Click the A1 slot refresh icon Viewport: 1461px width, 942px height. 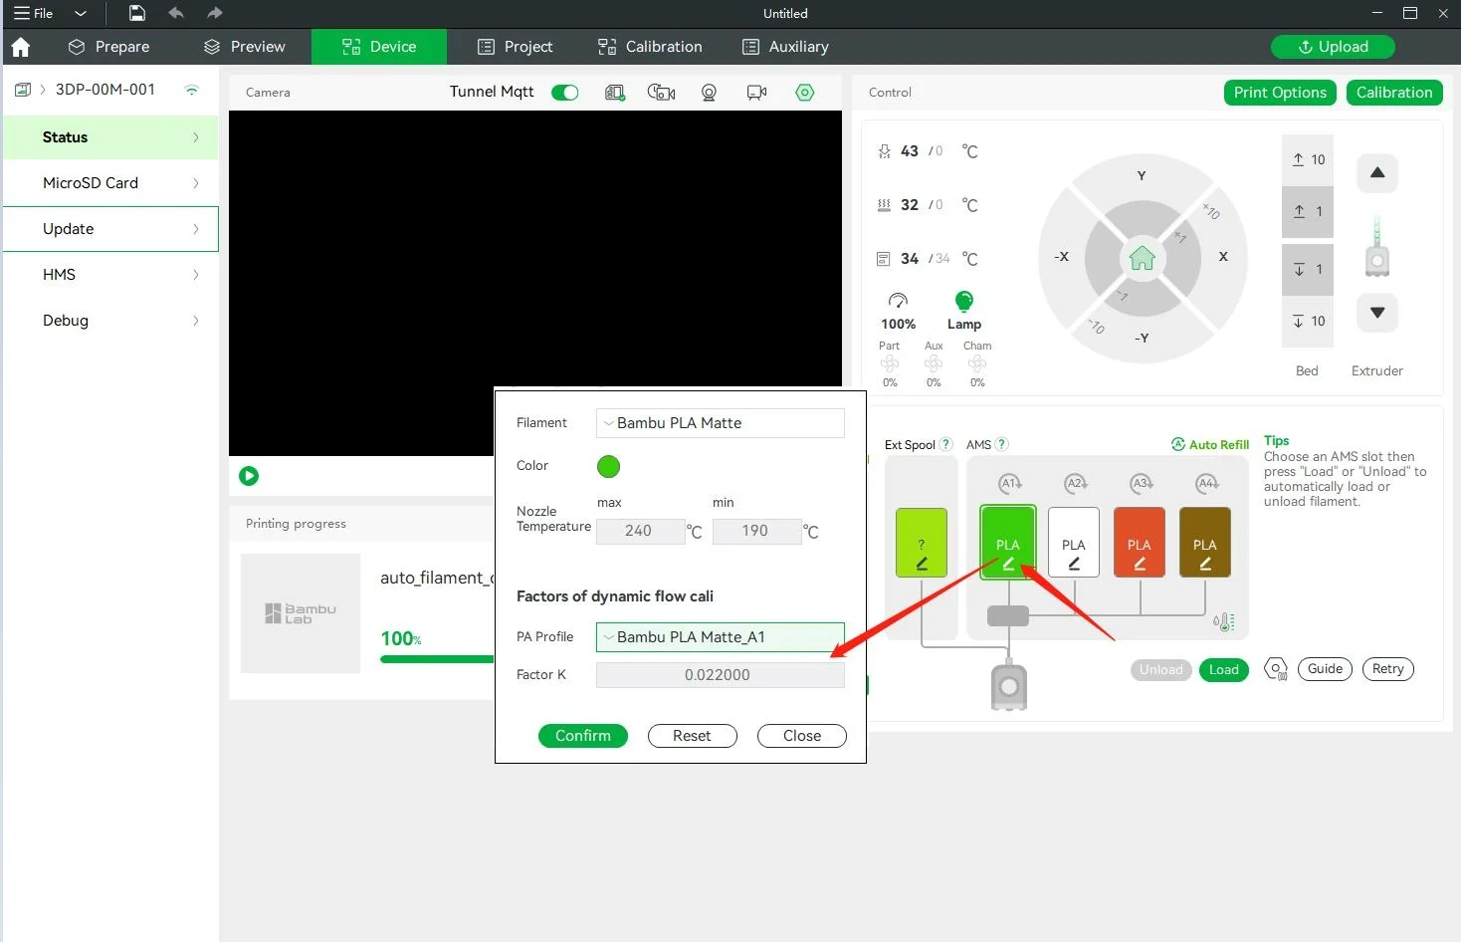click(1010, 483)
